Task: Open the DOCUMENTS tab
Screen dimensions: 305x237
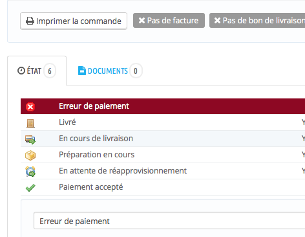Action: [x=110, y=71]
